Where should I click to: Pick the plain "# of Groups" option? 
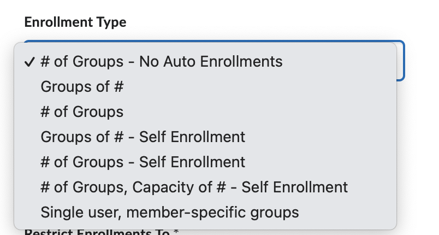click(x=82, y=111)
